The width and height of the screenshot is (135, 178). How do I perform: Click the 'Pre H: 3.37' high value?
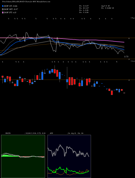(84, 8)
